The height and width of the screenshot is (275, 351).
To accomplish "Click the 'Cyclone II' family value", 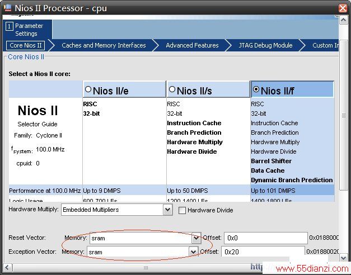I will [x=49, y=135].
